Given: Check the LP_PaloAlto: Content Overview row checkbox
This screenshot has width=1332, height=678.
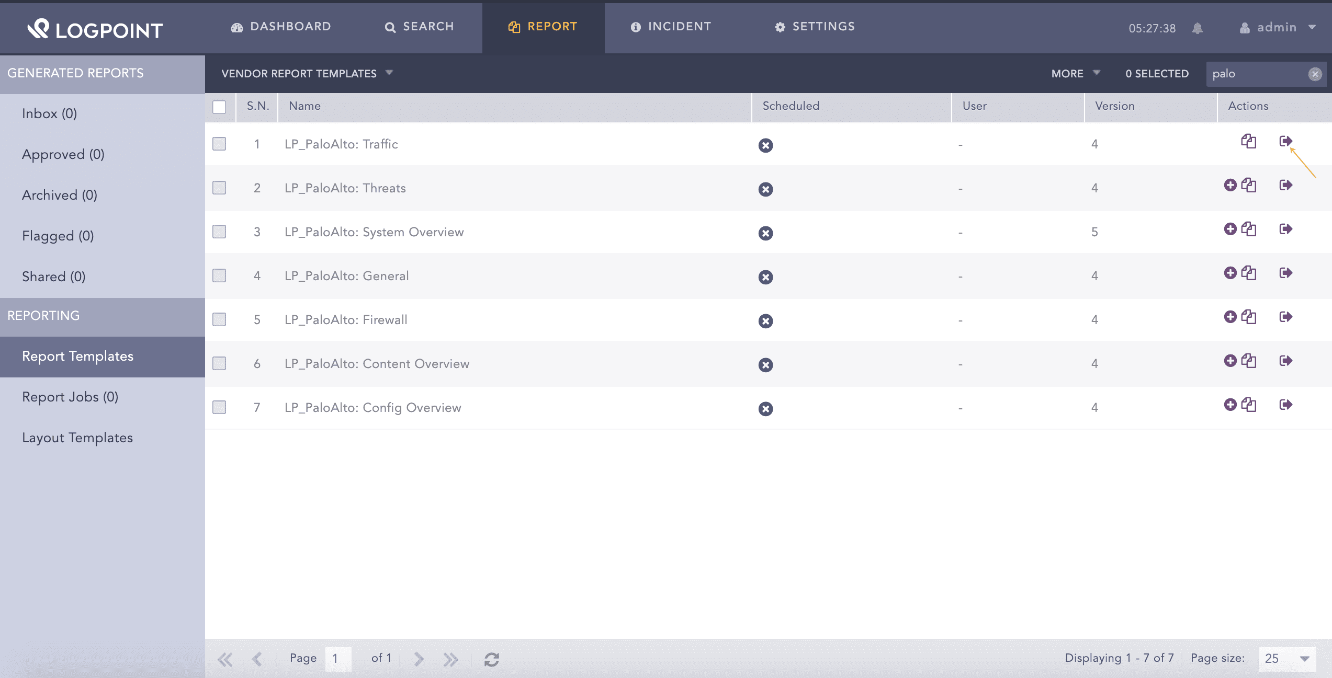Looking at the screenshot, I should [x=219, y=363].
